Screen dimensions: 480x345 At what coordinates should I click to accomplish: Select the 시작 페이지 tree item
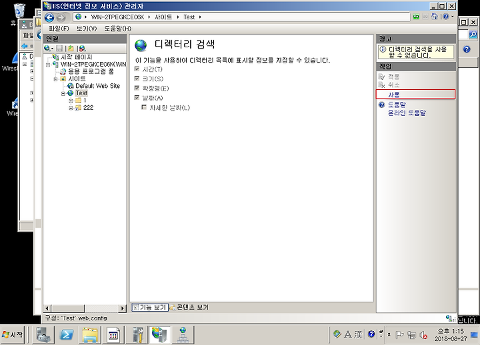pyautogui.click(x=76, y=57)
